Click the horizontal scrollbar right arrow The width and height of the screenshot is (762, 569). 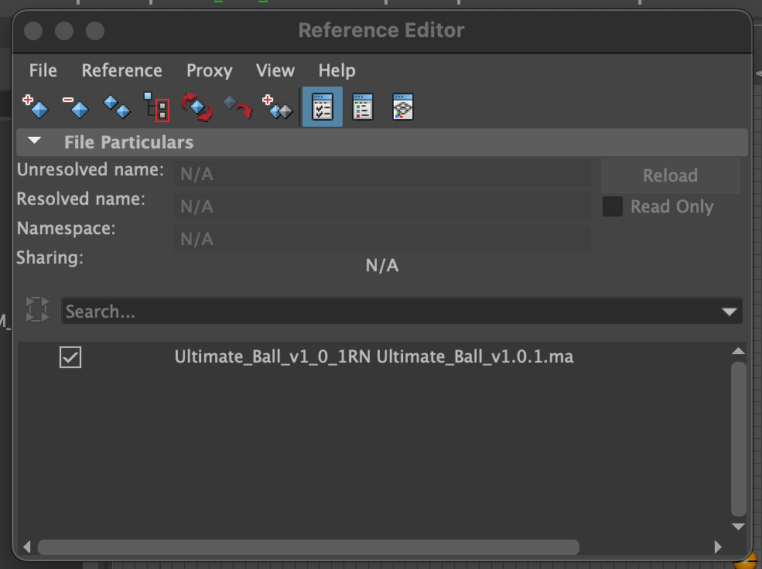tap(718, 547)
